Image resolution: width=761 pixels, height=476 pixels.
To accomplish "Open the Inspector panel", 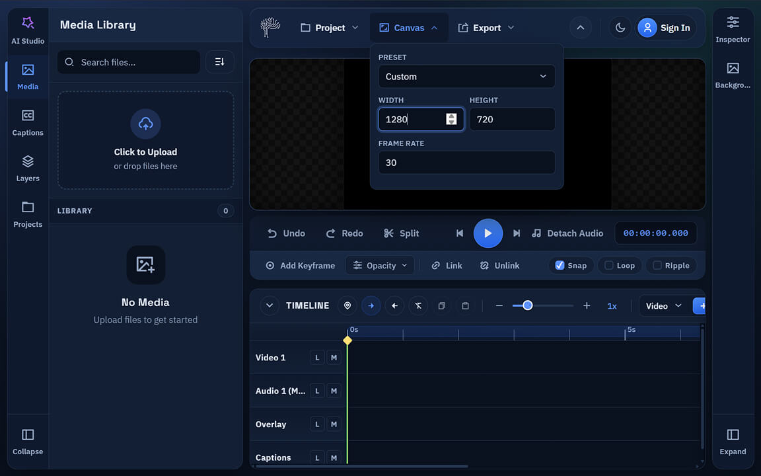I will pyautogui.click(x=733, y=30).
